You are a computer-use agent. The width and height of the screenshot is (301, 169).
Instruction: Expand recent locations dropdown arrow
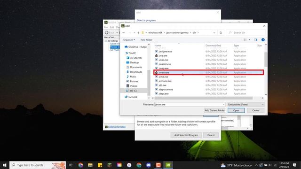134,33
